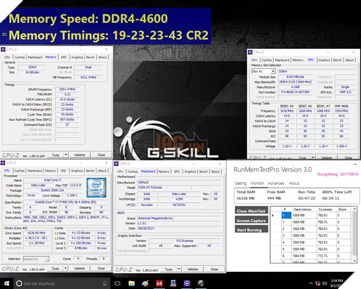The width and height of the screenshot is (361, 289).
Task: Click the Coverage column header
Action: [325, 209]
